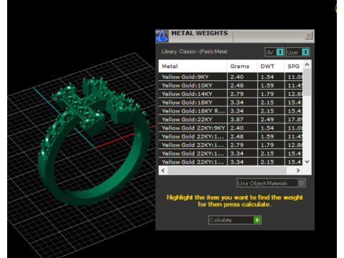The image size is (344, 258).
Task: Click the Grams column header
Action: [242, 66]
